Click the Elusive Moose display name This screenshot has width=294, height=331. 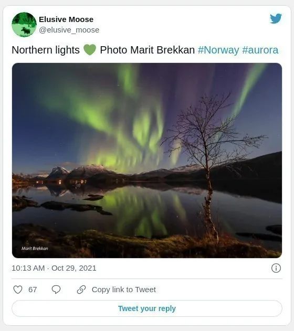tap(66, 19)
